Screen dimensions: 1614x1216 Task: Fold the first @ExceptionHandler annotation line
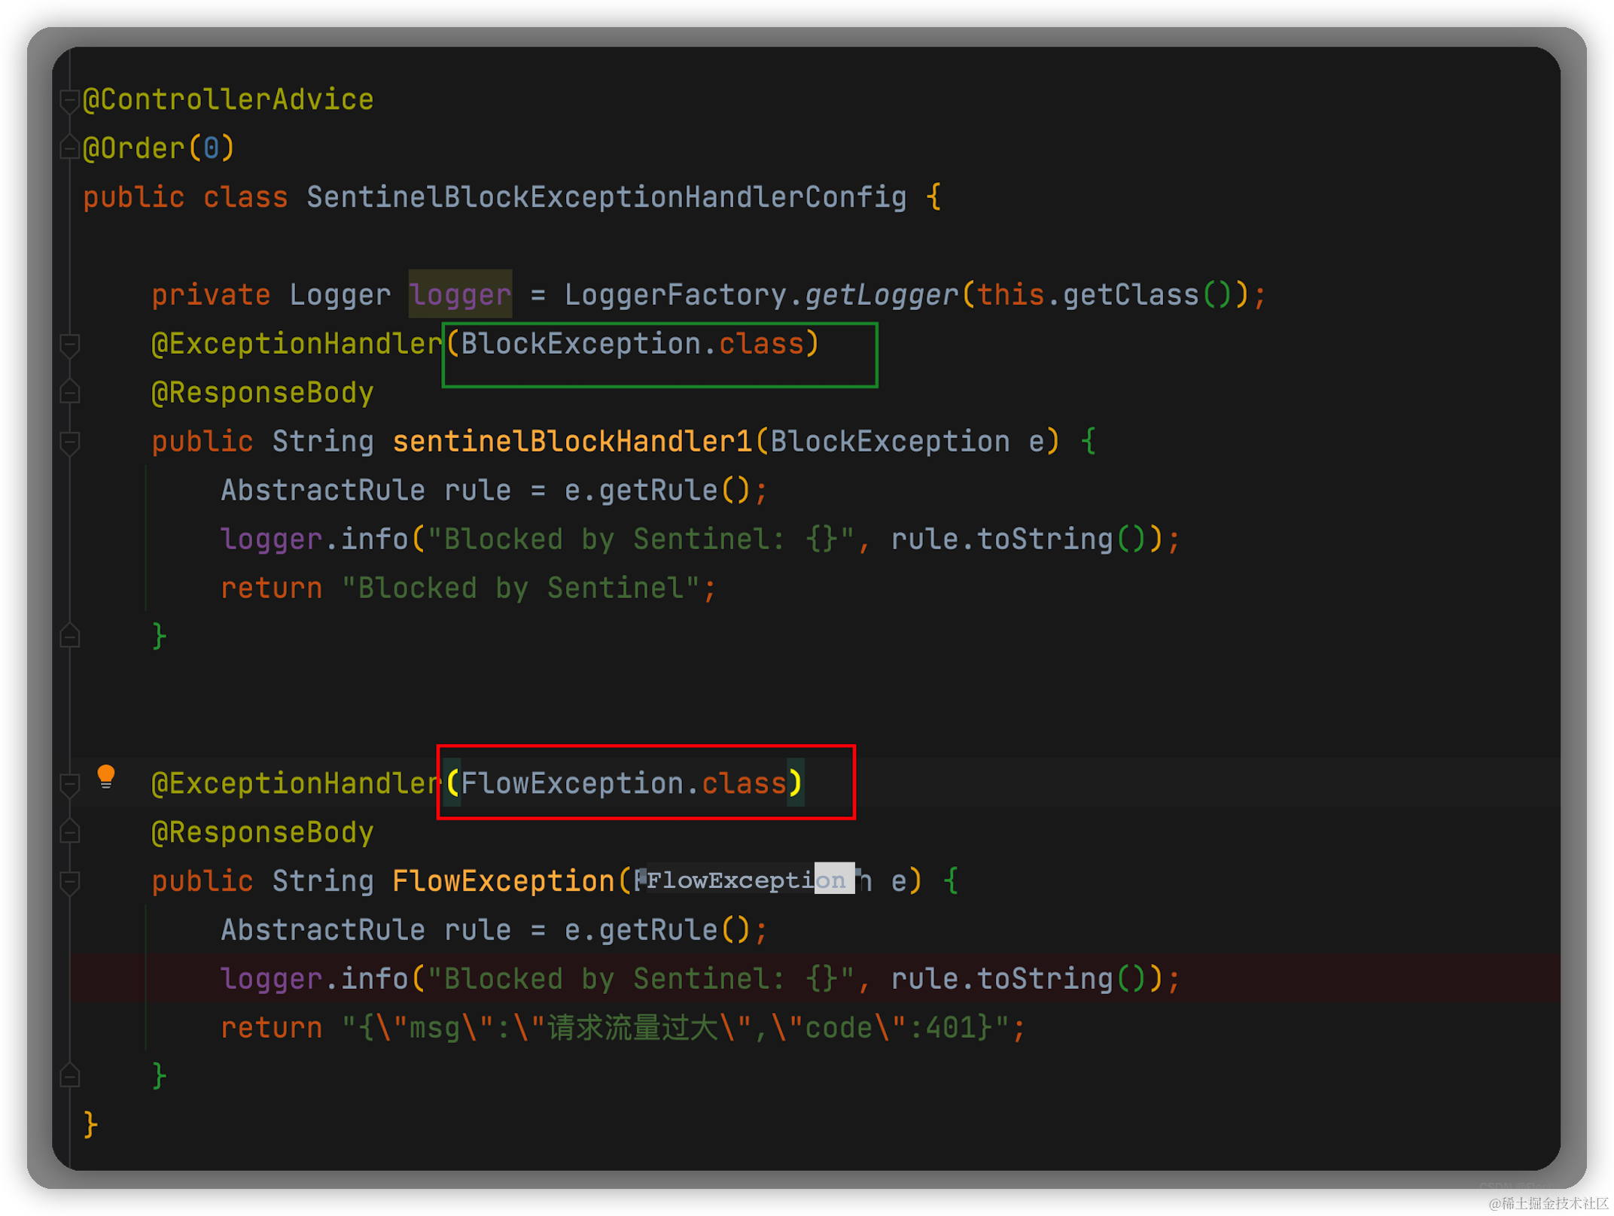tap(69, 345)
